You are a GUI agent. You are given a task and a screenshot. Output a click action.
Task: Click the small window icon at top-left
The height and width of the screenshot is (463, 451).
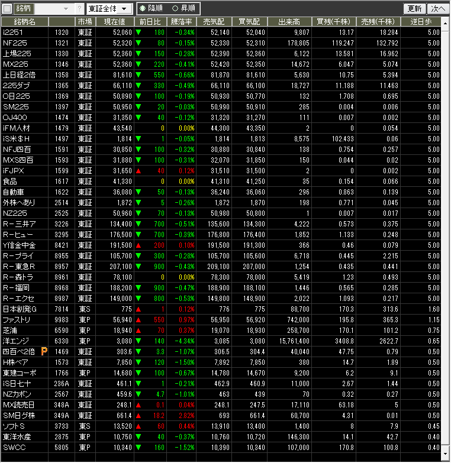coord(7,9)
